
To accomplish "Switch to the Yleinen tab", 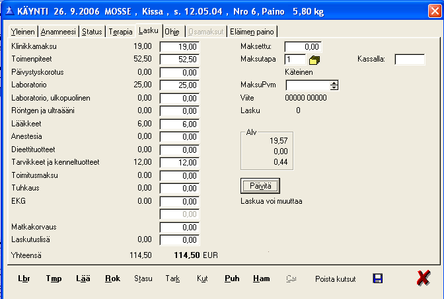I will [x=22, y=32].
